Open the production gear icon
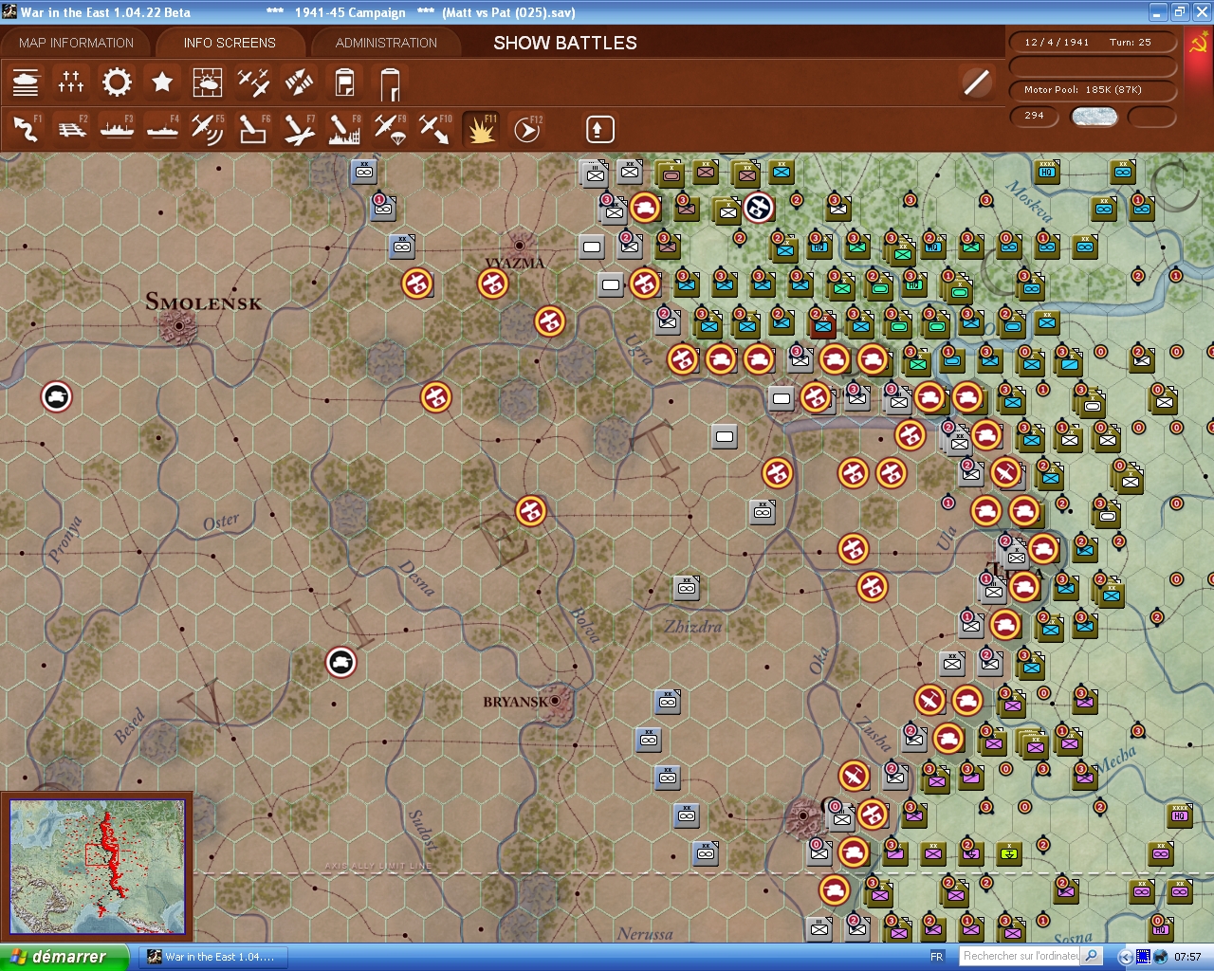The height and width of the screenshot is (971, 1214). (117, 82)
